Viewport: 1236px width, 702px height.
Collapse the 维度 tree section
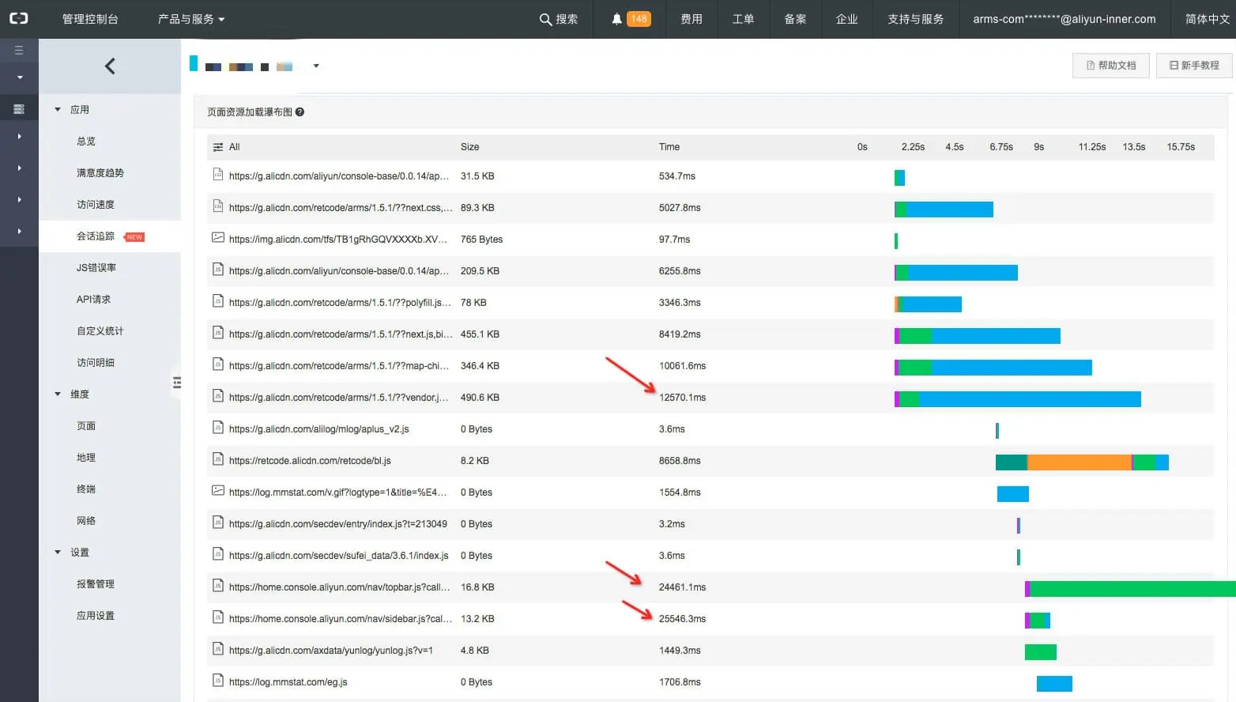(58, 394)
